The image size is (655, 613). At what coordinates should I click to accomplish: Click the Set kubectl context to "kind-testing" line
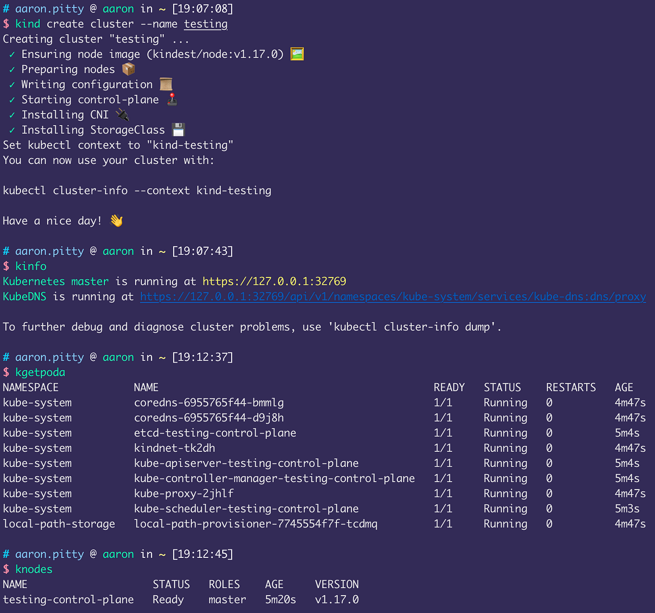(118, 145)
